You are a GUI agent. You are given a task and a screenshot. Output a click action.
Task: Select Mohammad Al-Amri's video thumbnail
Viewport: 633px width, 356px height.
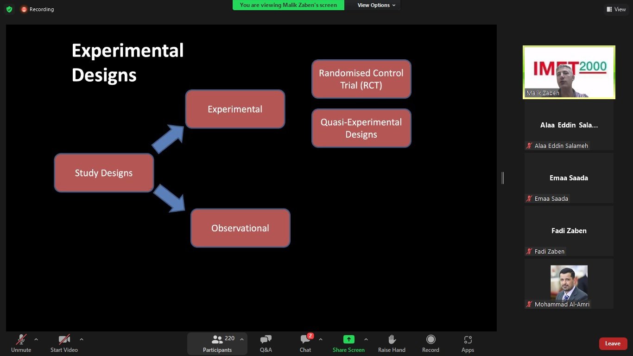(x=569, y=283)
